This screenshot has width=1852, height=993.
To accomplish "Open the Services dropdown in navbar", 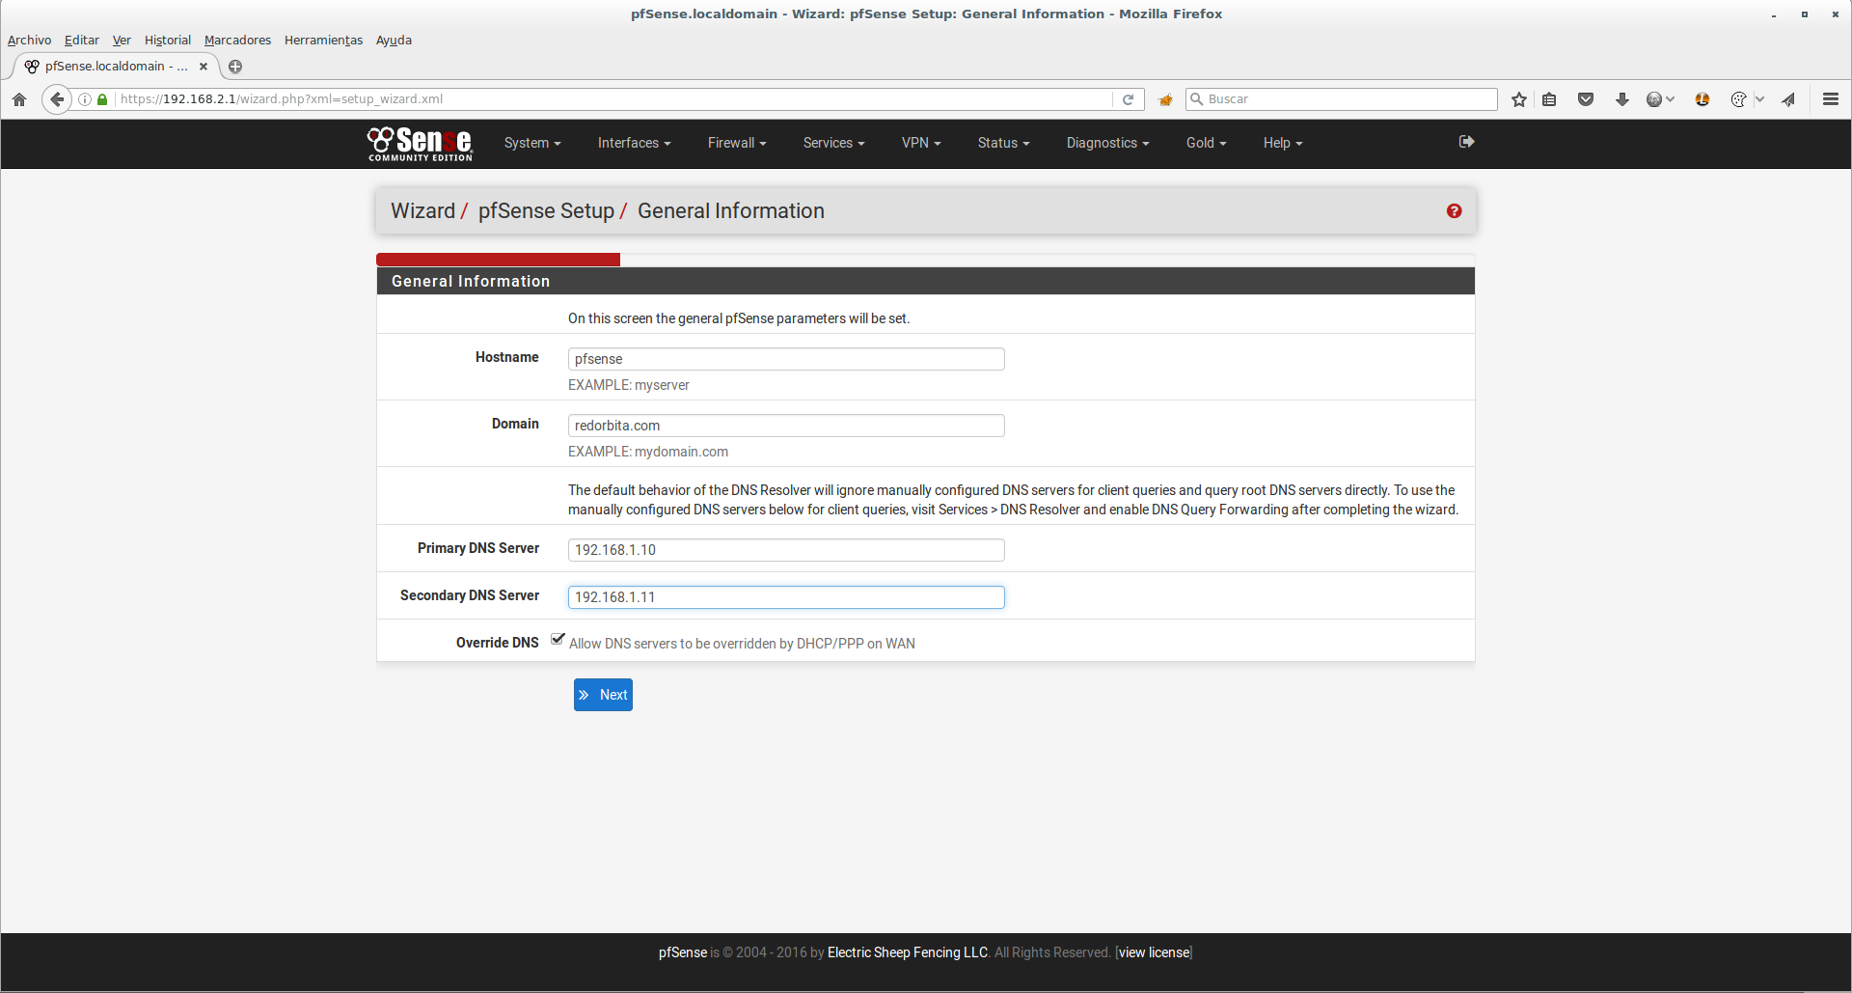I will 833,143.
